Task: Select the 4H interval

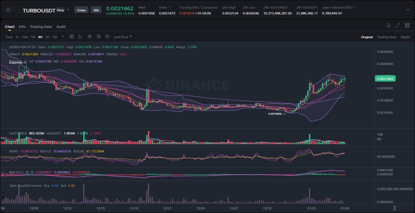Action: tap(40, 37)
